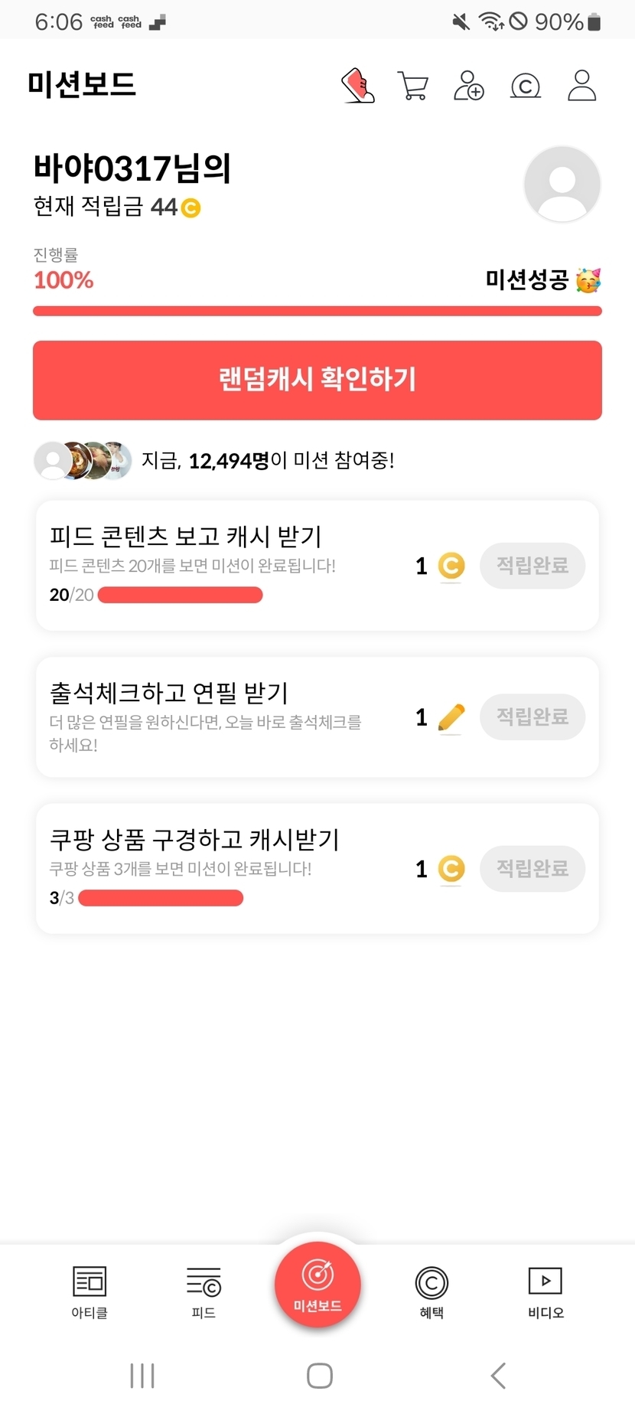Tap the pencil icon in 출석체크 card
This screenshot has width=635, height=1417.
click(451, 717)
